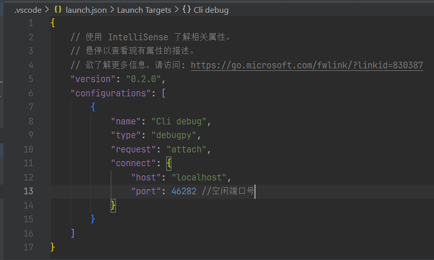Open the go.microsoft.com fwlink URL

(307, 65)
